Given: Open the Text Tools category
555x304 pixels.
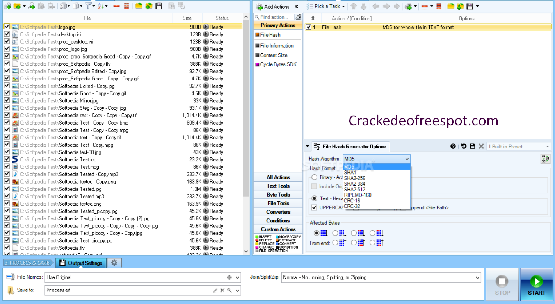Looking at the screenshot, I should point(278,186).
